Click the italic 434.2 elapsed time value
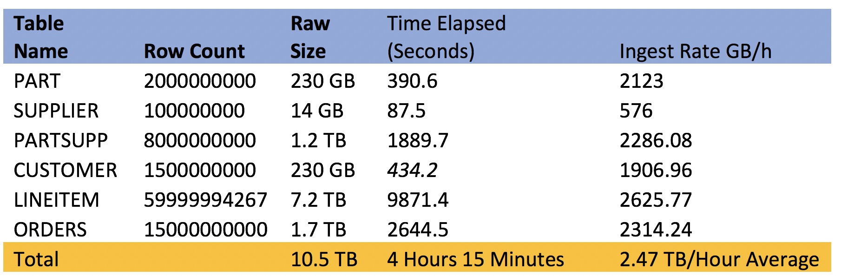Screen dimensions: 841x276 (412, 171)
